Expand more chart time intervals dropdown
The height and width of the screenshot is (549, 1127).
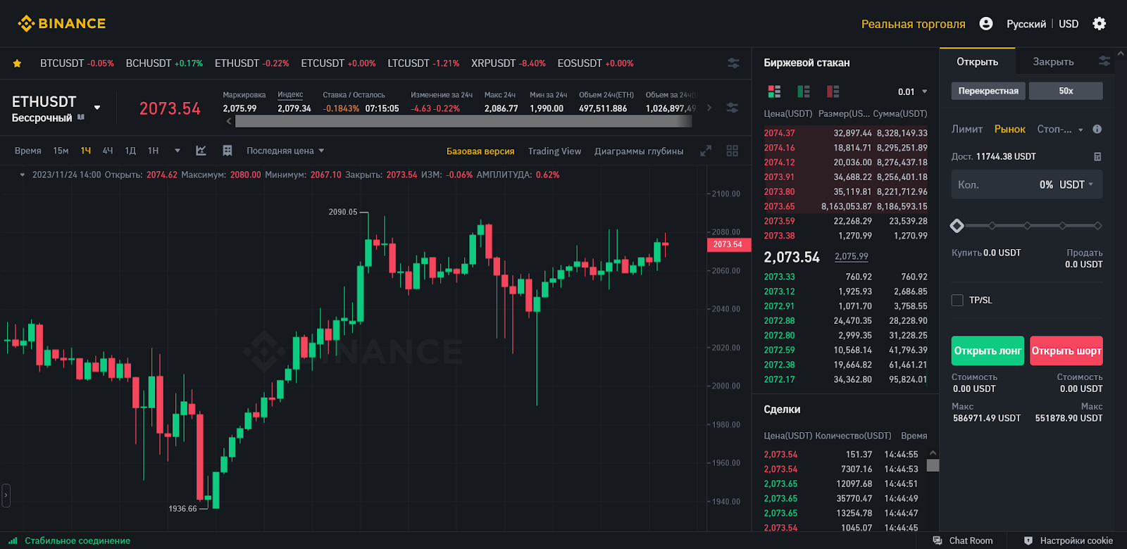pyautogui.click(x=178, y=151)
